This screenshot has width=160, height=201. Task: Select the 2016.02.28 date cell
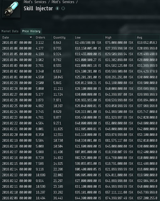coord(17,89)
